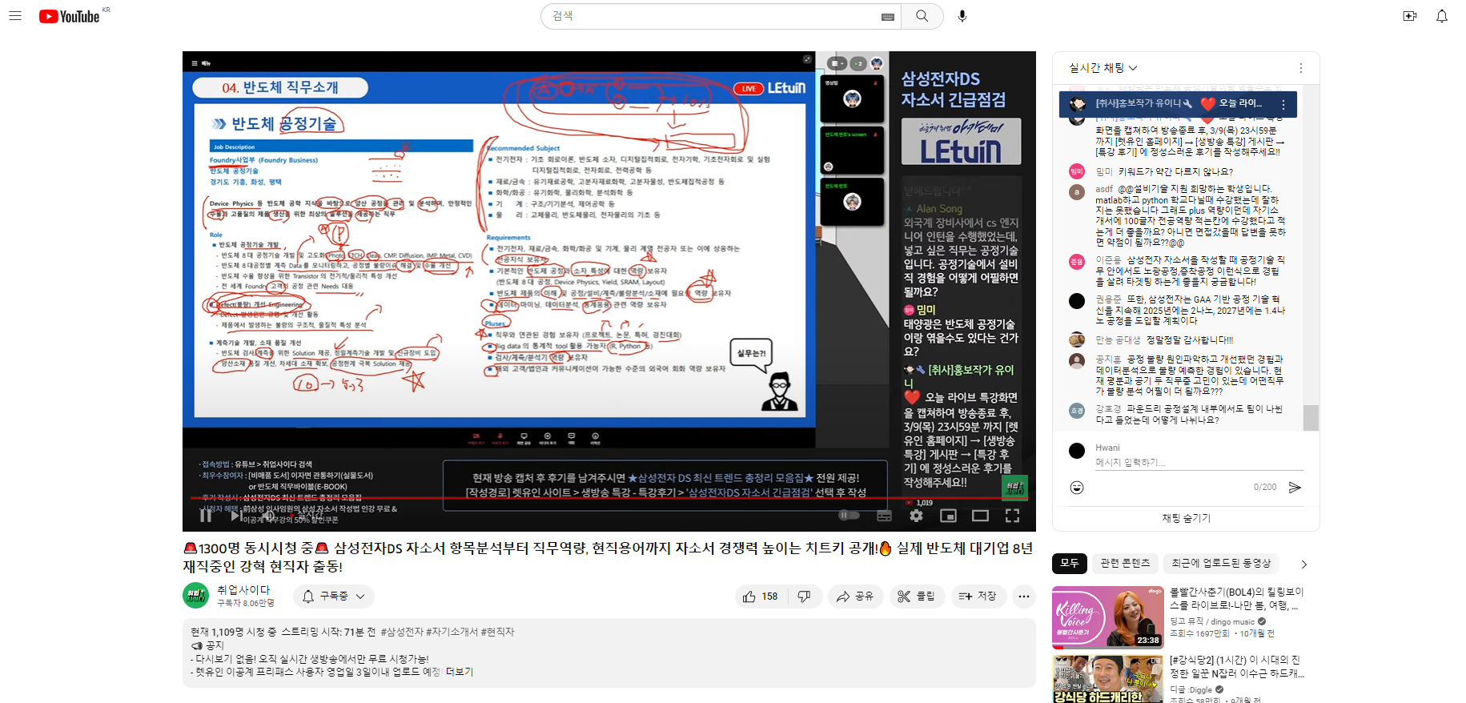Screen dimensions: 1466x703
Task: Select the 관련 콘텐츠 filter tab
Action: (x=1125, y=564)
